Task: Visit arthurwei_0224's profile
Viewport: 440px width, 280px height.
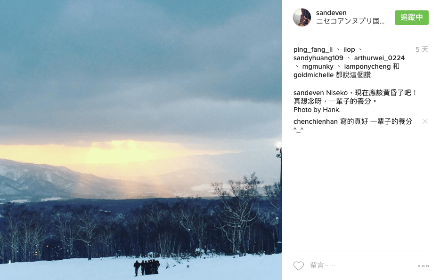Action: [x=379, y=58]
